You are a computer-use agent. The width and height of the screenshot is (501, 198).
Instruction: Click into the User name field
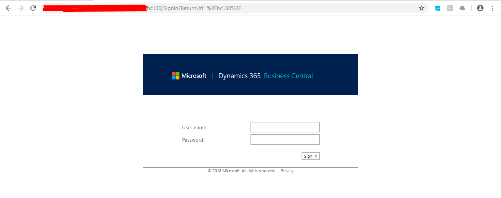coord(285,127)
